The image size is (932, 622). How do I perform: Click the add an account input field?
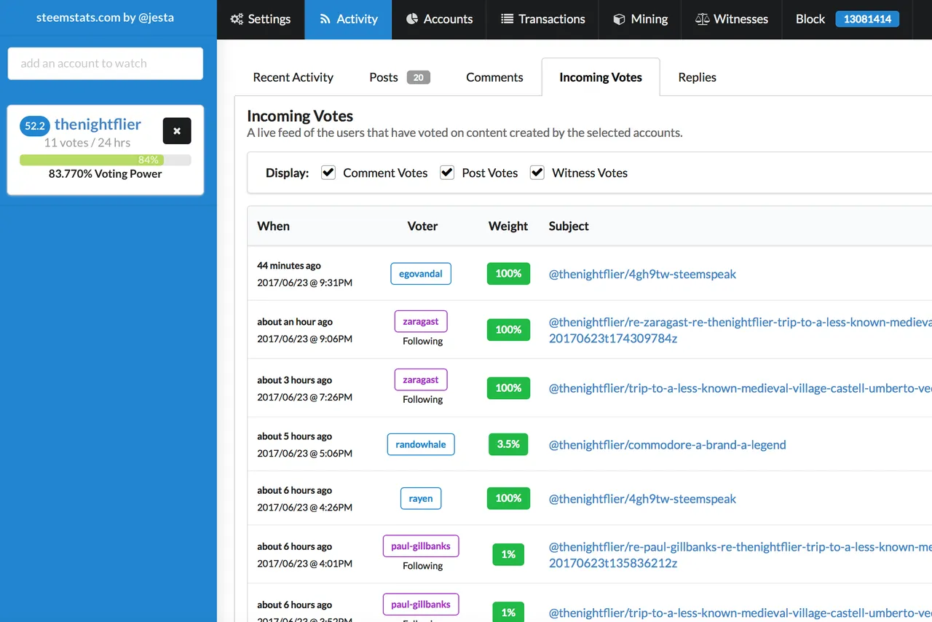click(106, 63)
